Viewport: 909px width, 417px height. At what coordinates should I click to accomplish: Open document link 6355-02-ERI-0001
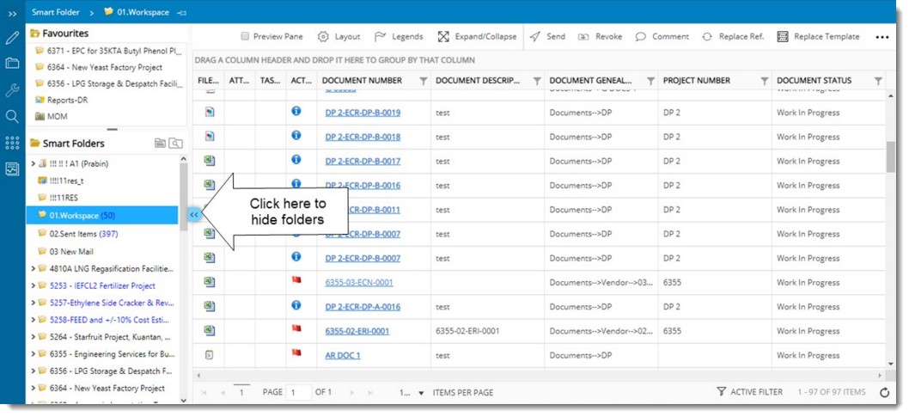(x=357, y=331)
